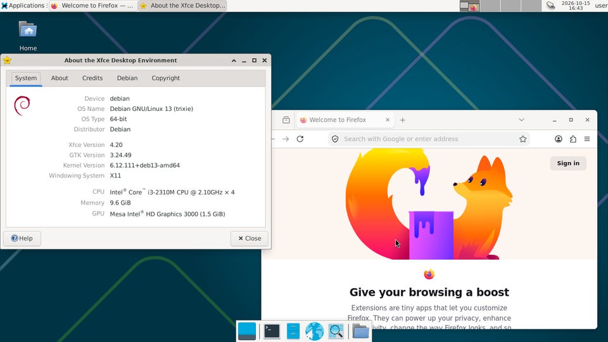Screen dimensions: 608x342
Task: Select About the Xfce Desktop taskbar button
Action: point(183,6)
